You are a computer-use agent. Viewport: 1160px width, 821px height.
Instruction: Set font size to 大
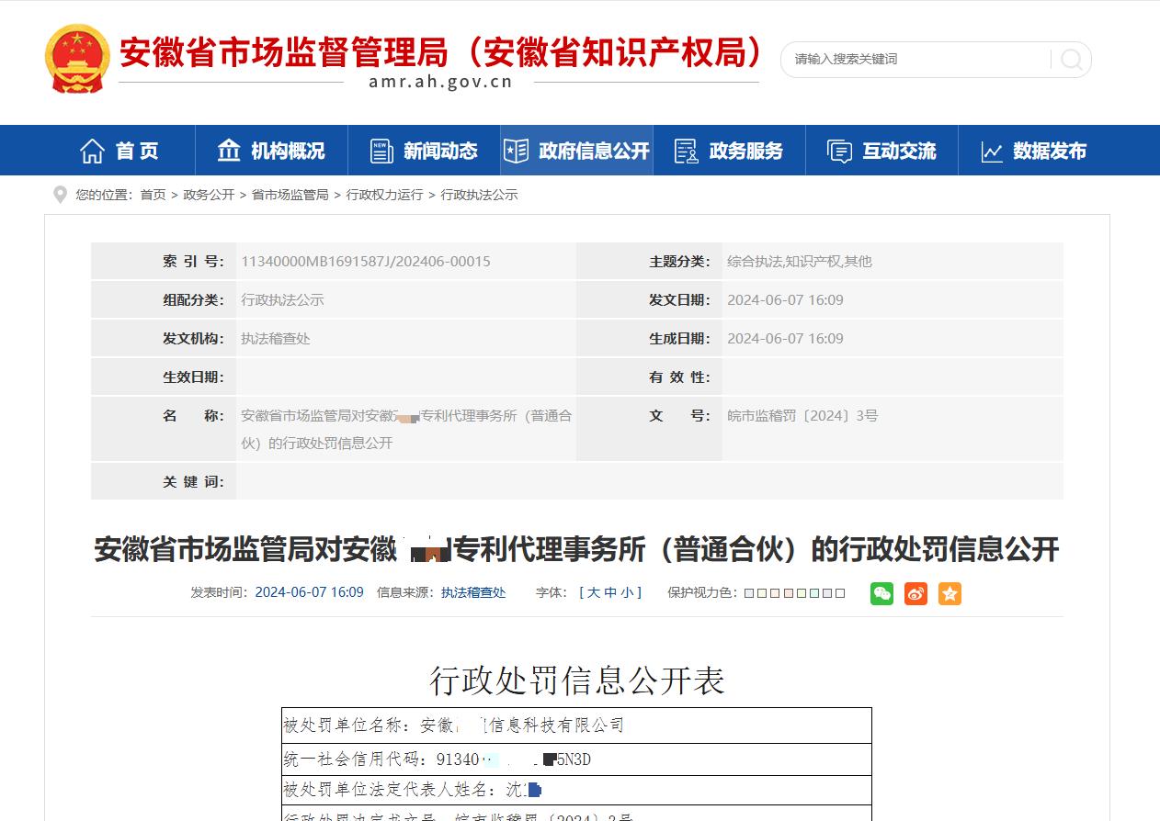[x=593, y=592]
